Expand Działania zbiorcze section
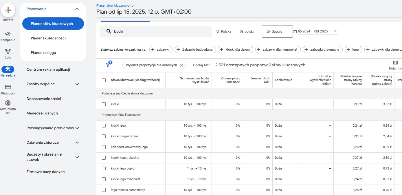 (77, 143)
